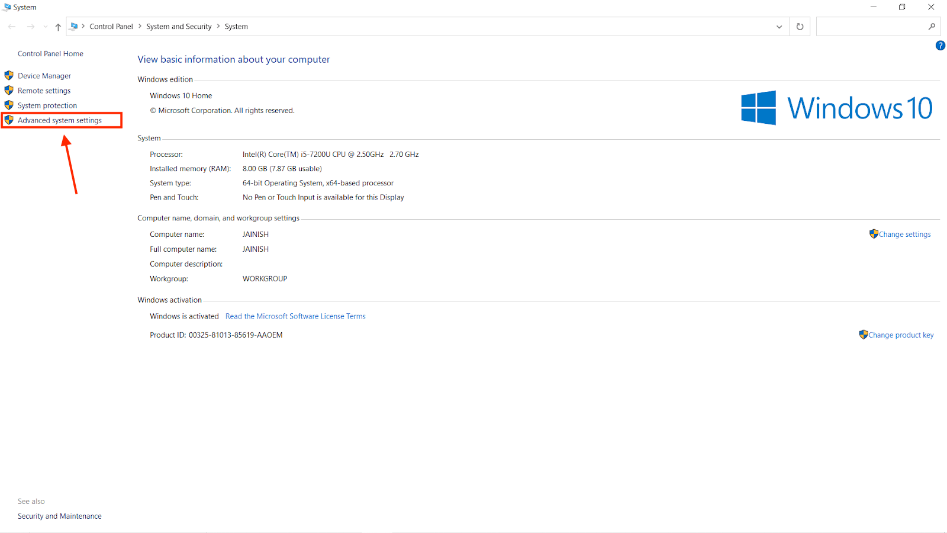
Task: Click the System and Security breadcrumb
Action: coord(179,27)
